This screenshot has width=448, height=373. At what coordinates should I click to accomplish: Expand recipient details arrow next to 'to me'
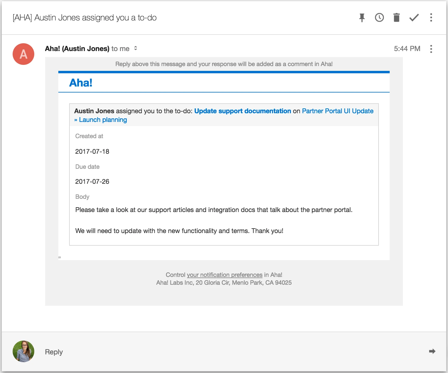[x=136, y=48]
